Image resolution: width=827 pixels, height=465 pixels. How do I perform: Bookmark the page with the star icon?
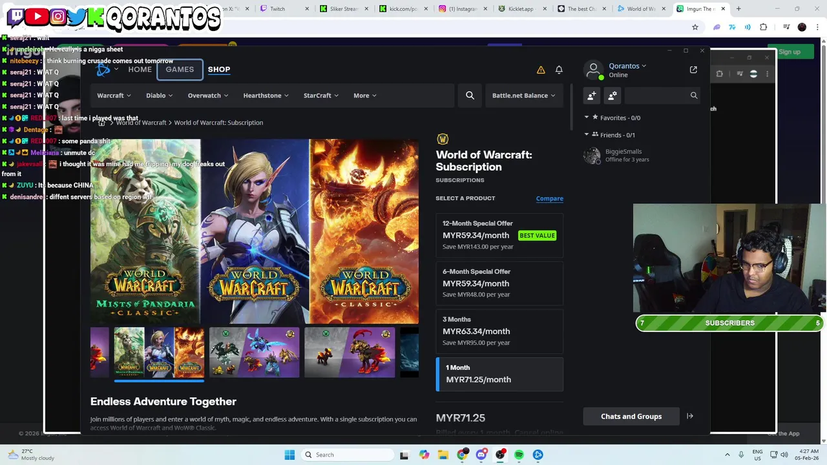pos(695,27)
